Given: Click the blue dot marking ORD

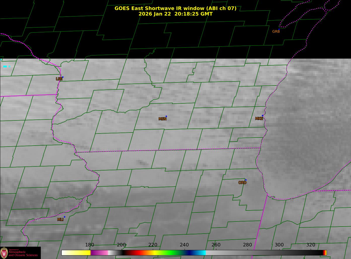Looking at the screenshot, I should (x=246, y=180).
